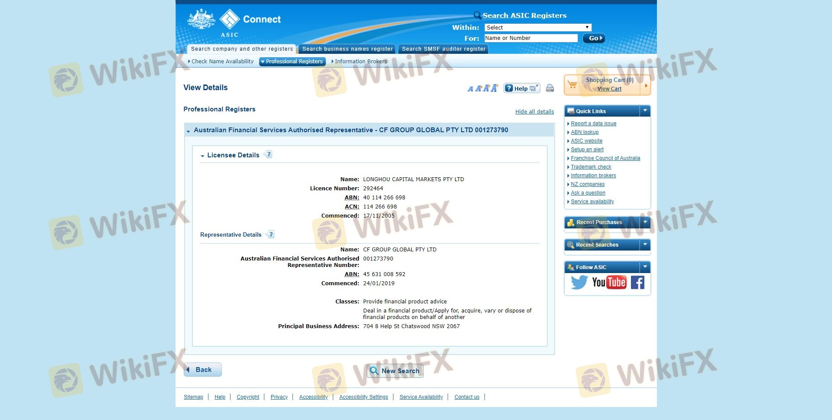Collapse the Quick Links panel

point(645,111)
